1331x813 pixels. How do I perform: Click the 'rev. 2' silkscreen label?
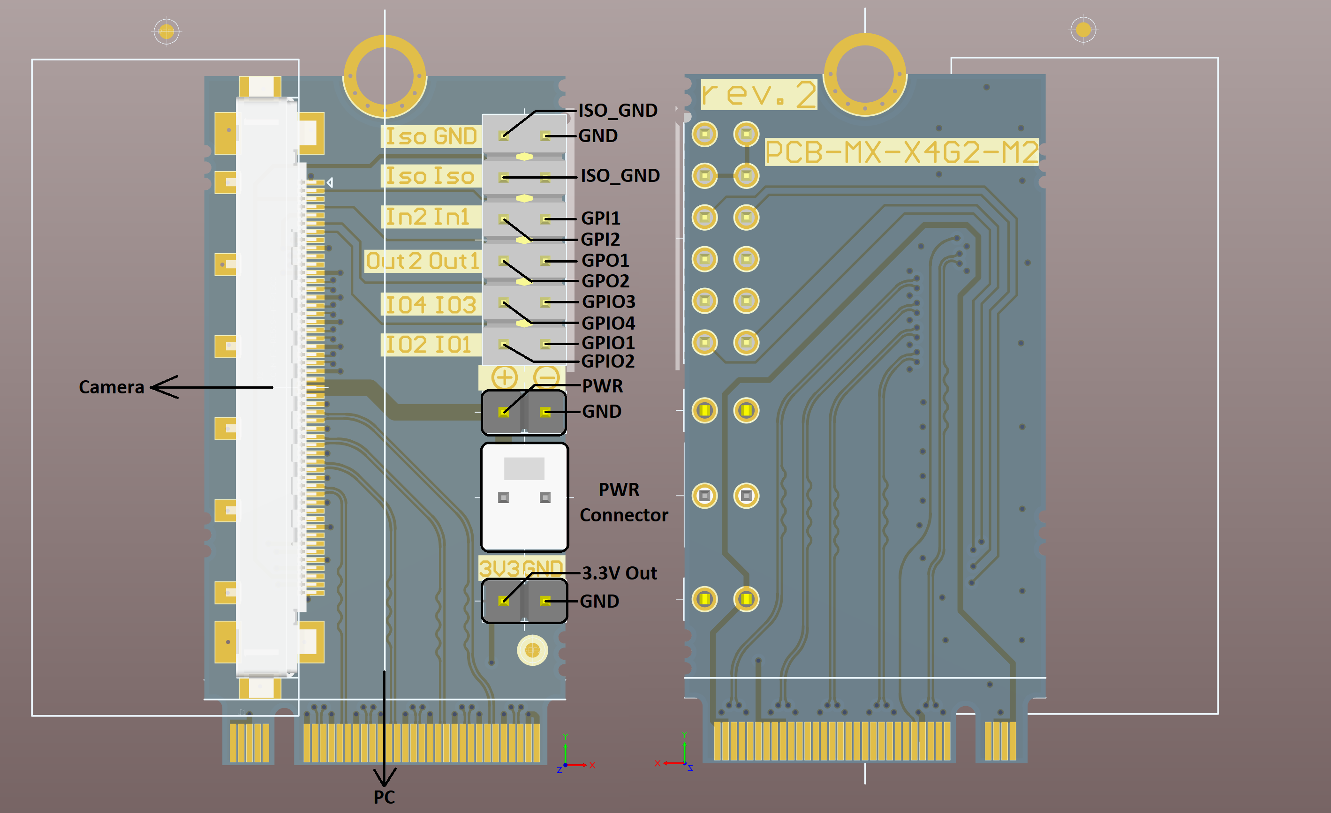pyautogui.click(x=758, y=95)
